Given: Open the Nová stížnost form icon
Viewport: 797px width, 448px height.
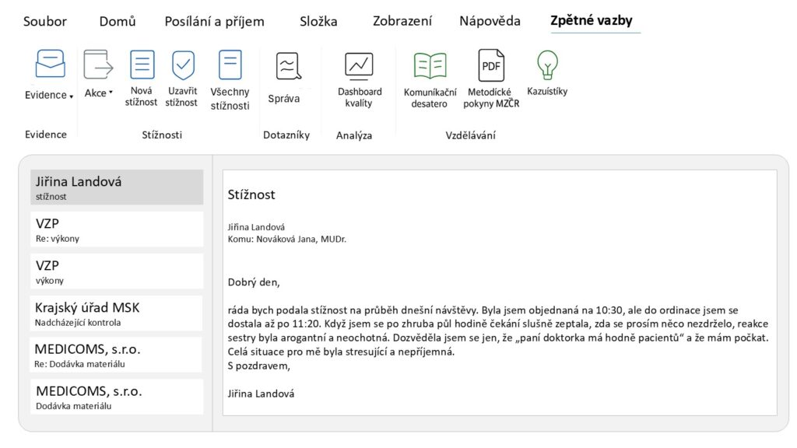Looking at the screenshot, I should 142,65.
